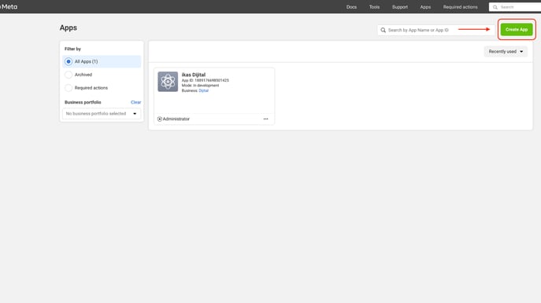Image resolution: width=541 pixels, height=303 pixels.
Task: Click the Business portfolio label
Action: click(83, 102)
